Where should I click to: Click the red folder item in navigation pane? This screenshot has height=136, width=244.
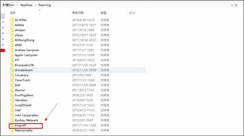[3, 50]
